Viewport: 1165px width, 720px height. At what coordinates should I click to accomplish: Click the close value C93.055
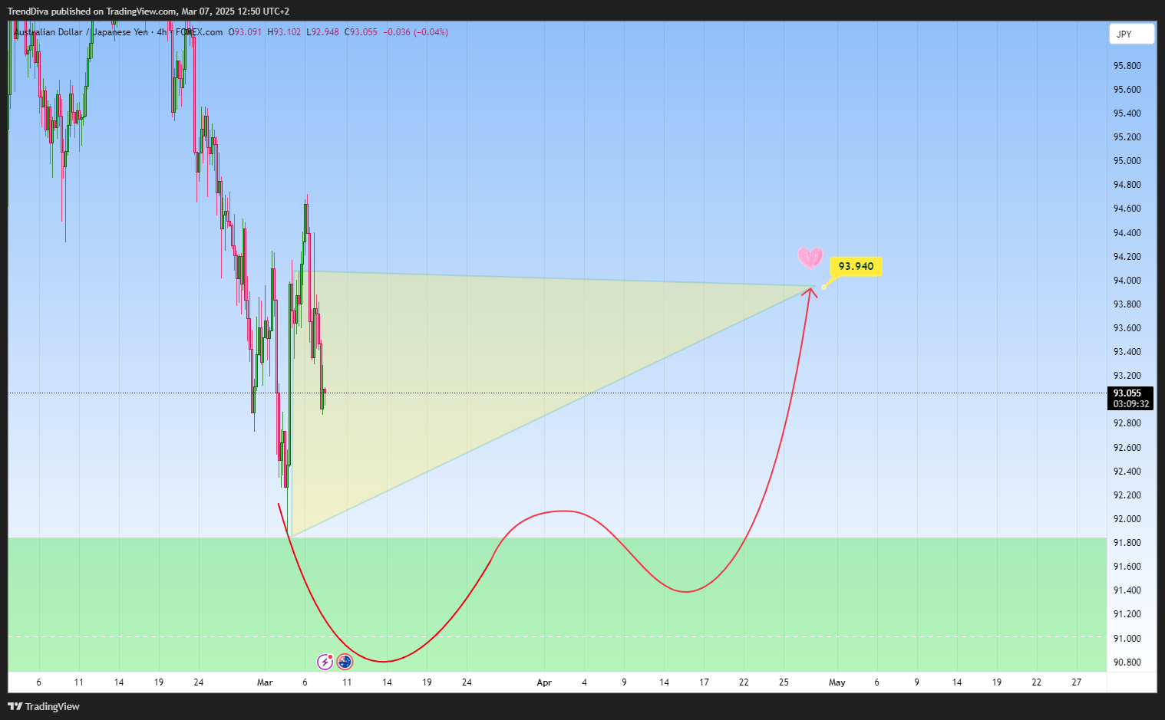tap(361, 32)
